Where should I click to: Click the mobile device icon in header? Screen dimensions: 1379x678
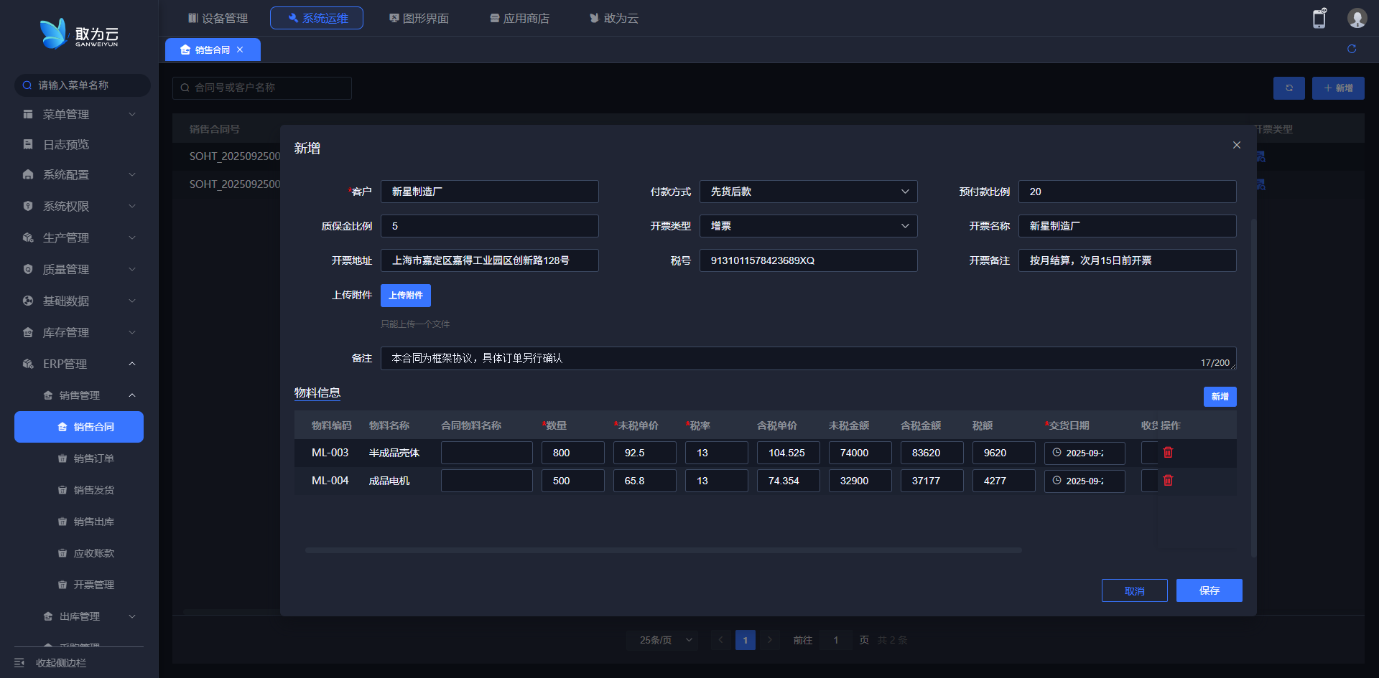click(x=1319, y=19)
